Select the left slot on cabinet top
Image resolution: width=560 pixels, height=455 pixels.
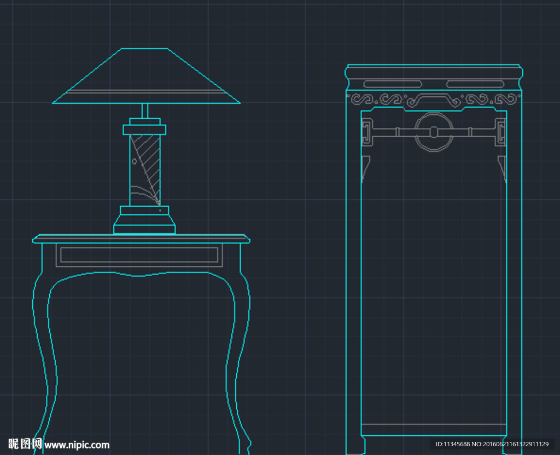pyautogui.click(x=393, y=84)
